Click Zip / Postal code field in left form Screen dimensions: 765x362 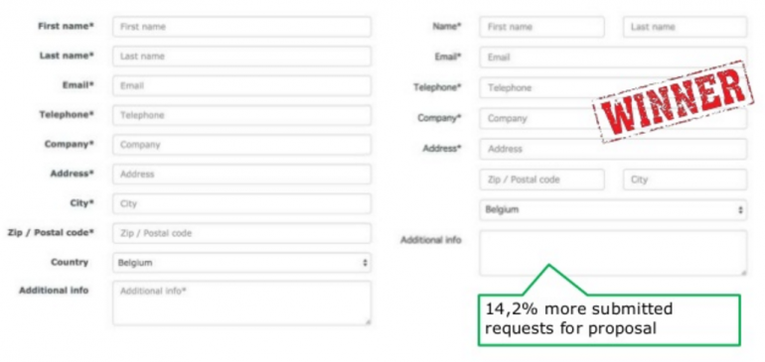241,233
